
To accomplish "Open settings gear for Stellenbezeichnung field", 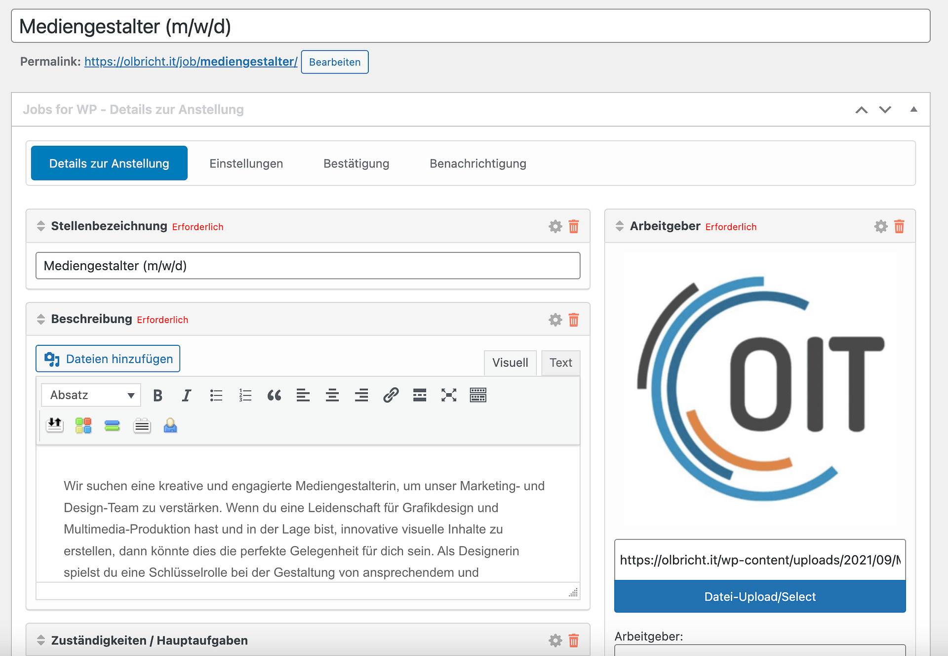I will point(555,226).
